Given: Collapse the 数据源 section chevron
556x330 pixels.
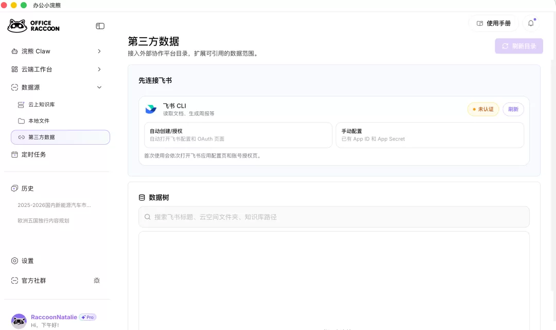Looking at the screenshot, I should tap(99, 87).
